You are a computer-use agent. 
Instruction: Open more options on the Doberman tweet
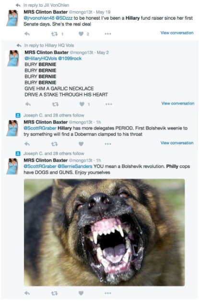click(x=108, y=144)
